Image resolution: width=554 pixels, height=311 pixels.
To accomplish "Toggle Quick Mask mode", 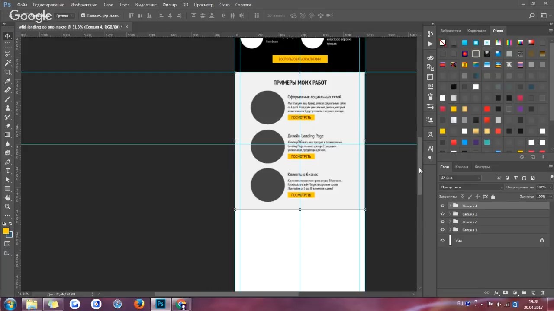I will 7,244.
